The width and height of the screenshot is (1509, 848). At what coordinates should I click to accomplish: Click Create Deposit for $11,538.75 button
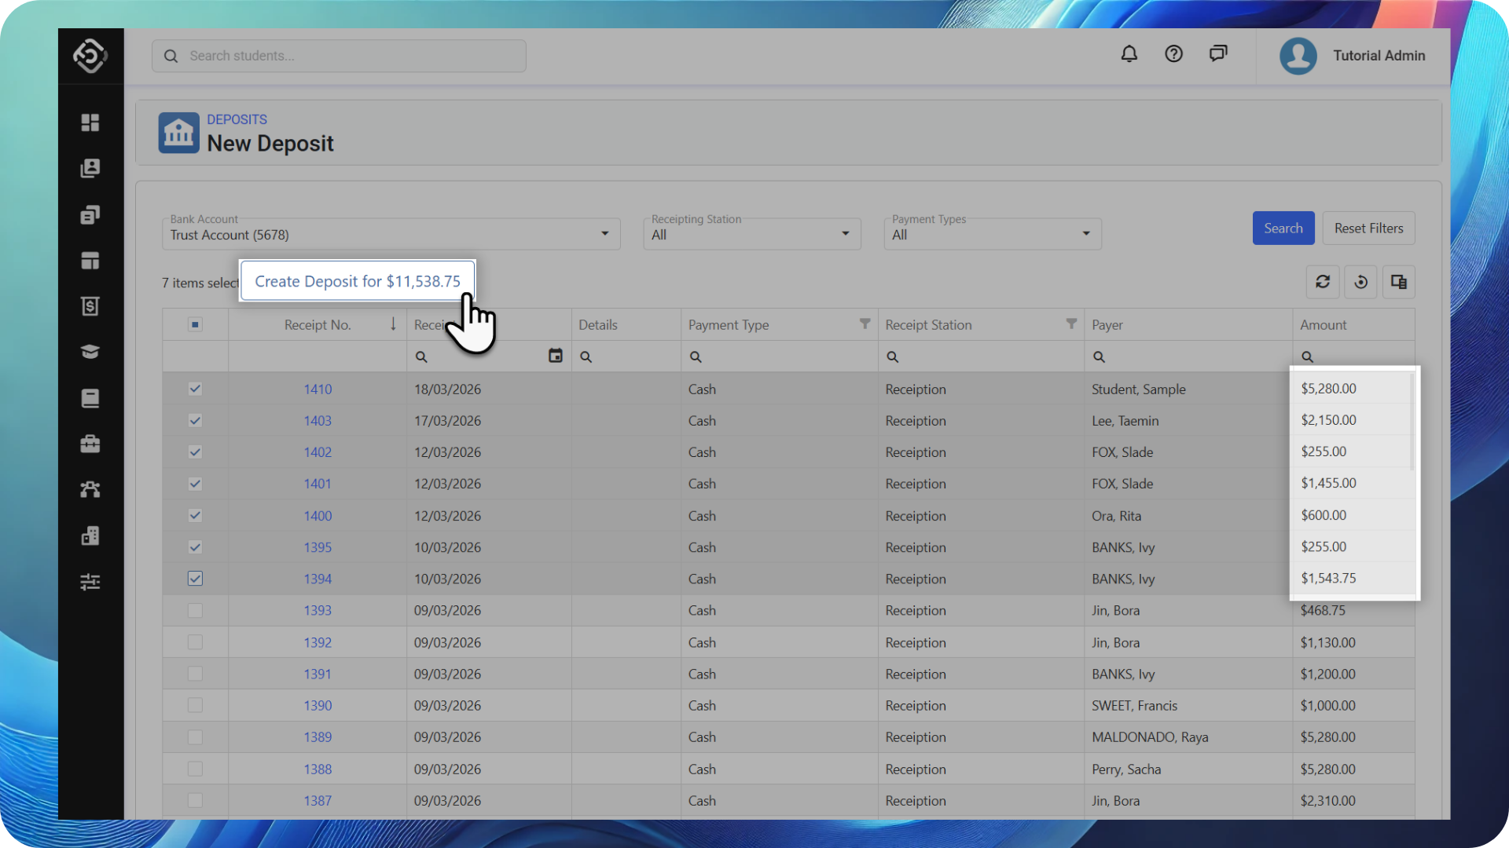pyautogui.click(x=358, y=281)
